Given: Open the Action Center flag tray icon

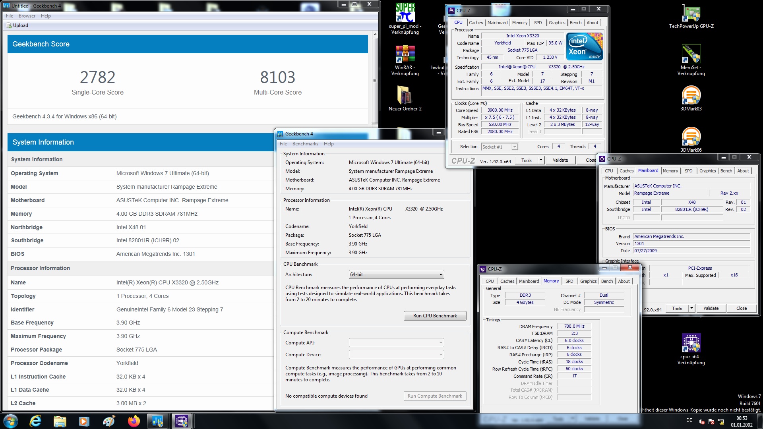Looking at the screenshot, I should coord(711,421).
